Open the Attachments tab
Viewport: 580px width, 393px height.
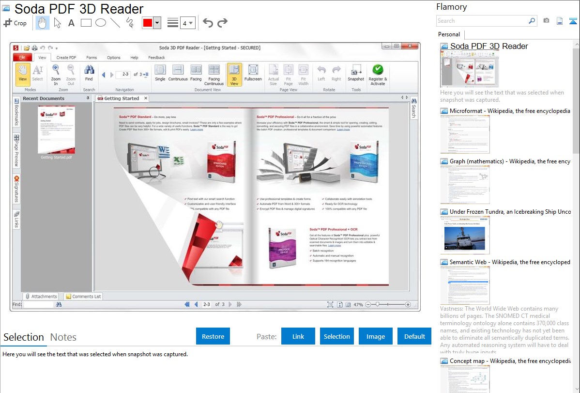click(42, 296)
